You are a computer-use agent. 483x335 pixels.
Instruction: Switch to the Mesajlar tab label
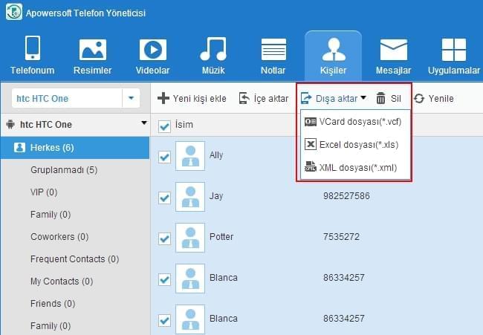click(x=393, y=71)
